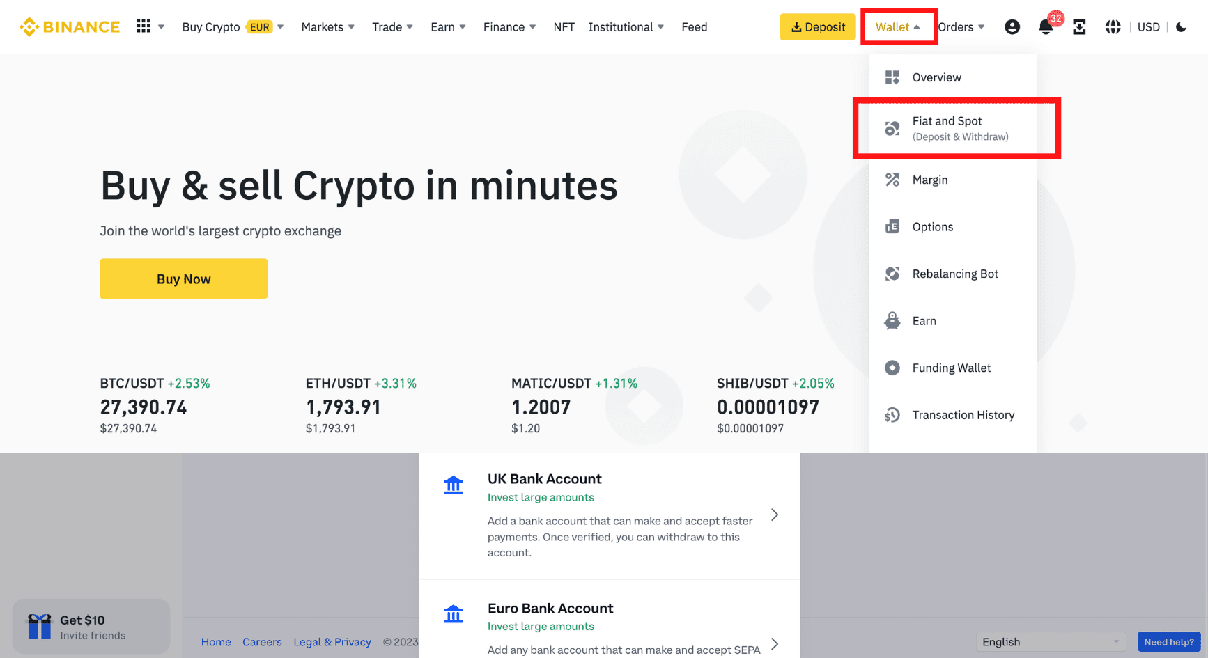Switch currency by clicking USD

tap(1148, 26)
